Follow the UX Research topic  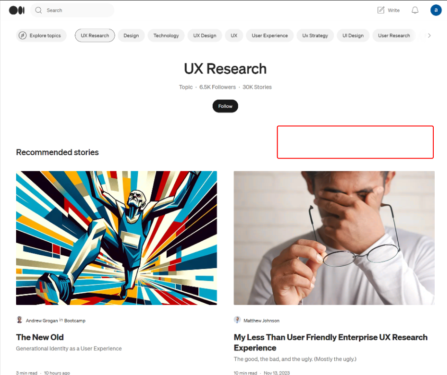pyautogui.click(x=225, y=106)
